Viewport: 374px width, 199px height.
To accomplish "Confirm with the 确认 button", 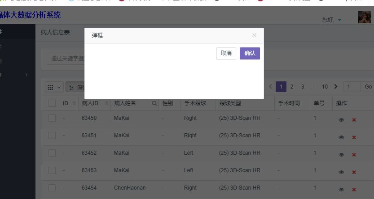I will (250, 53).
